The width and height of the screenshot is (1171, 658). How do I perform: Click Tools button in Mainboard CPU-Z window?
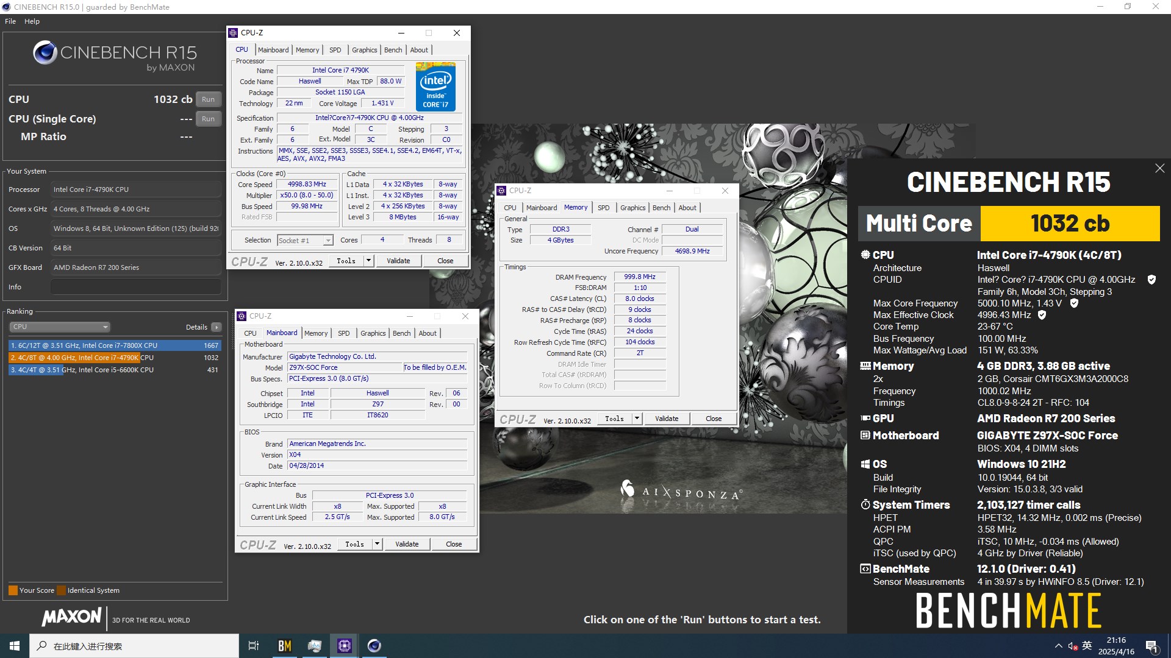[x=354, y=544]
